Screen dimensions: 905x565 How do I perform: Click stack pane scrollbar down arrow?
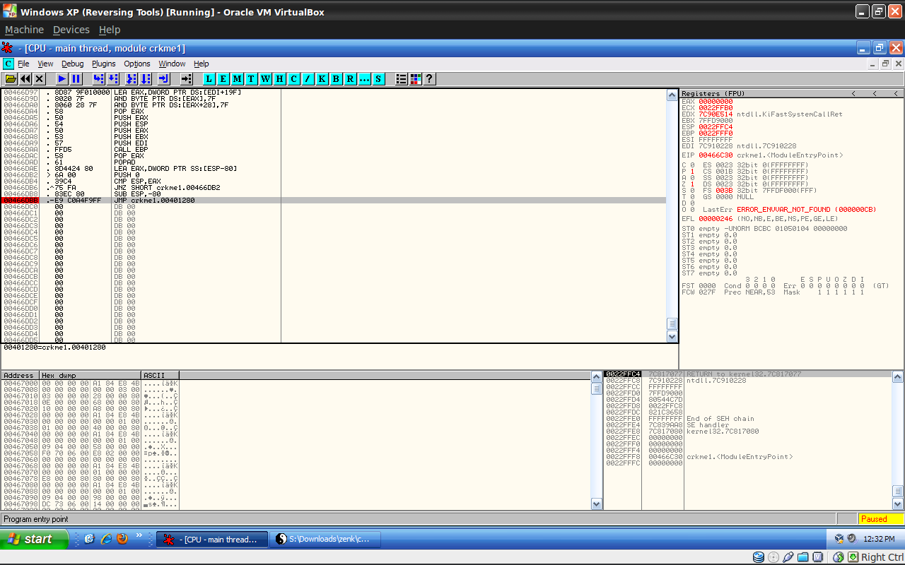coord(897,504)
